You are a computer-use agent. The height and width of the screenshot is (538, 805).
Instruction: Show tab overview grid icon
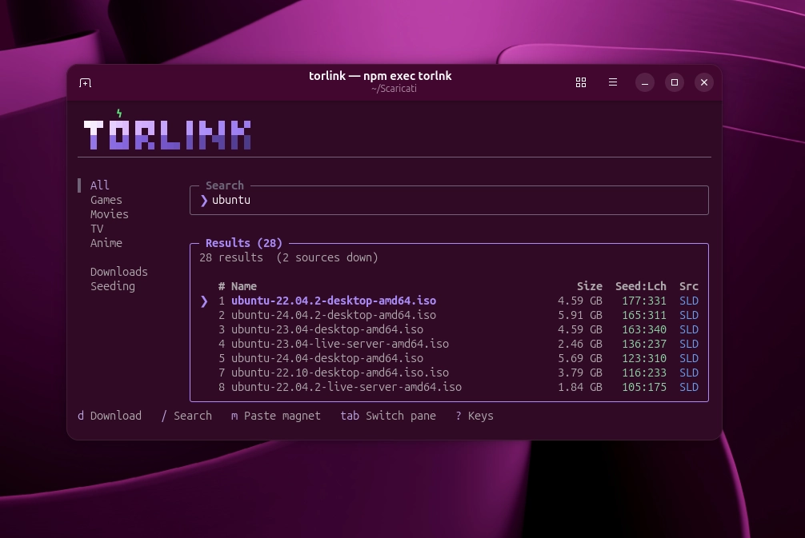(581, 82)
